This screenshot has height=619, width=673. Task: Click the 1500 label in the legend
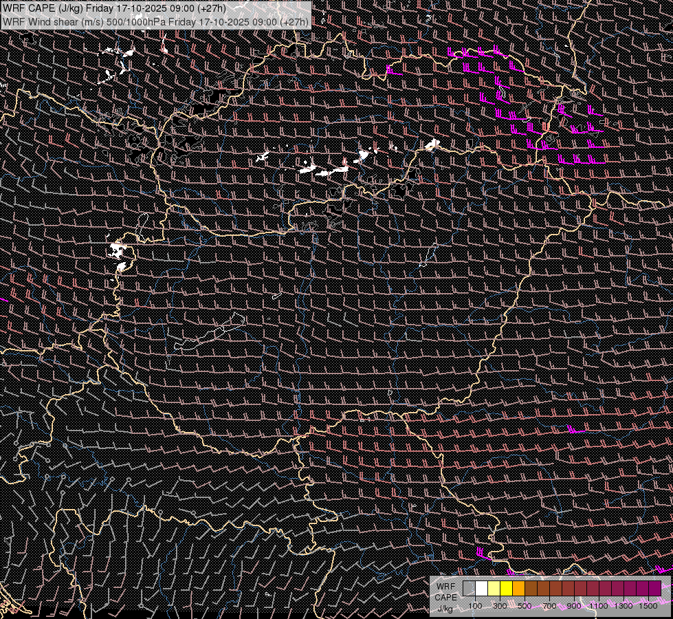[648, 606]
